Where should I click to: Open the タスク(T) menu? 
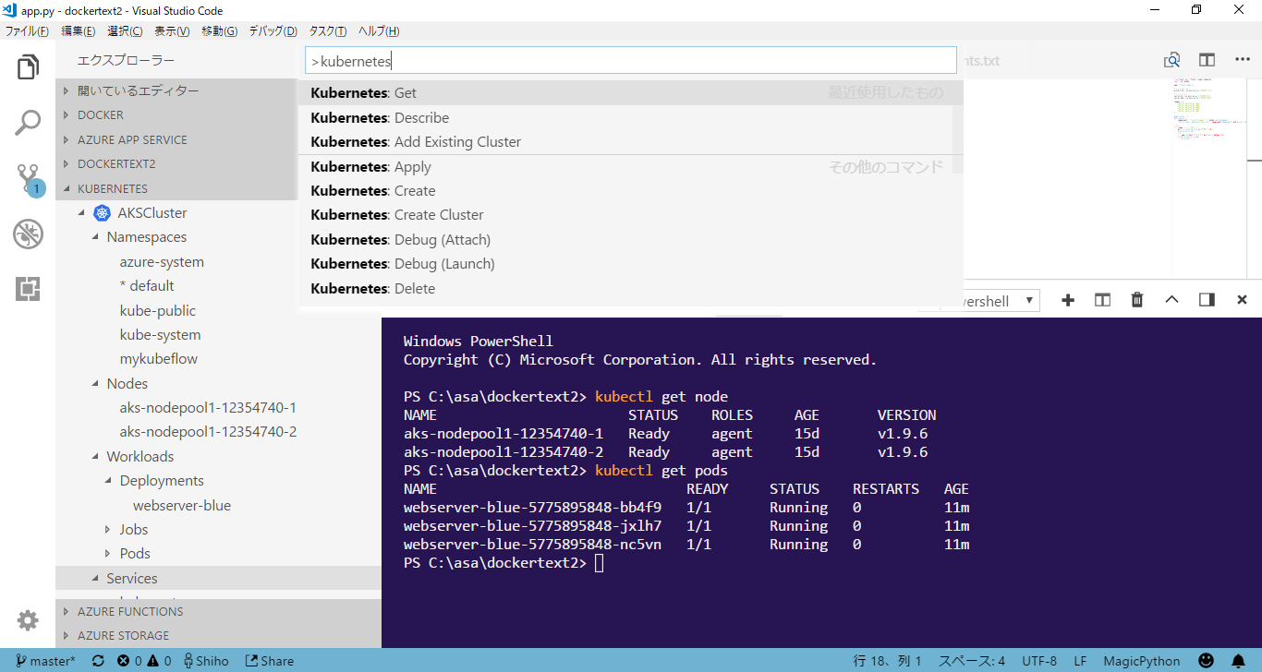tap(328, 30)
